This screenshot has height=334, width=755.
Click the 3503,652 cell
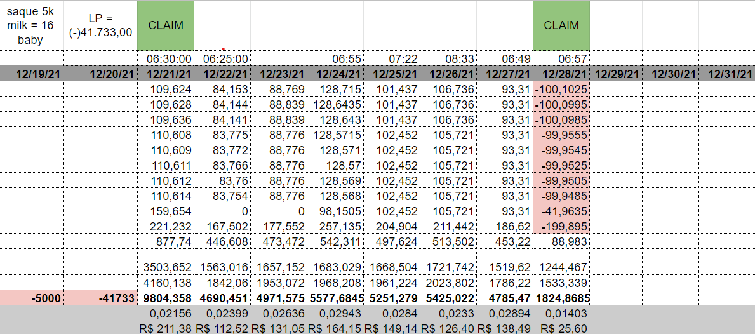(166, 262)
